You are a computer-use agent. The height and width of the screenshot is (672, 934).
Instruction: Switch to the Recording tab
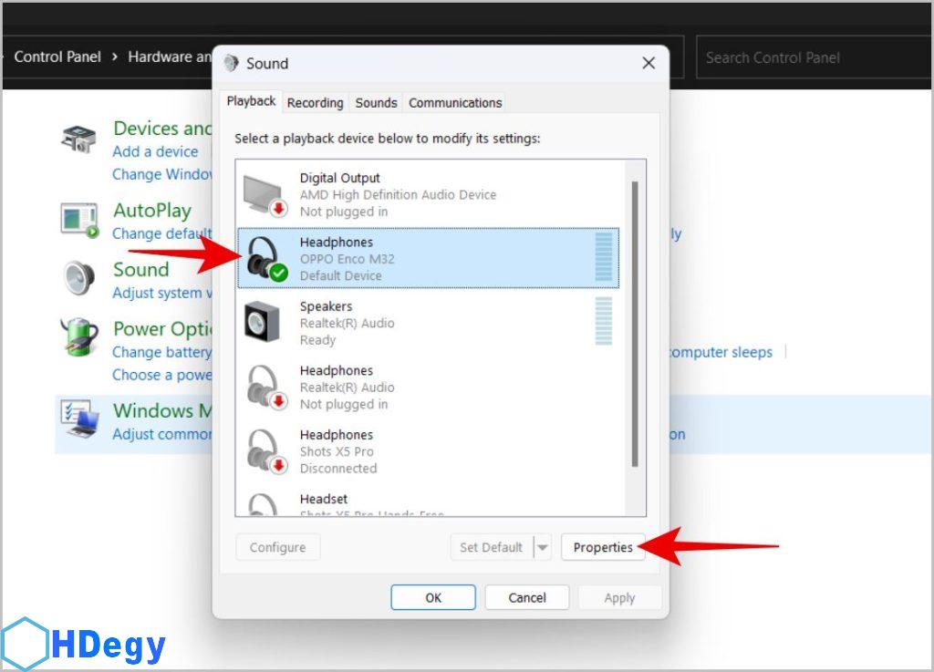pos(315,103)
